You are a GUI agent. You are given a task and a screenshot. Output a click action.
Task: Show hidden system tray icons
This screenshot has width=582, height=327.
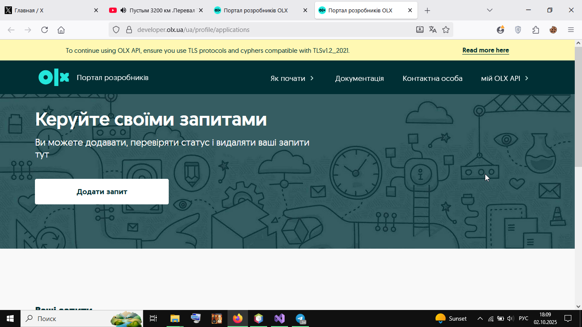point(480,318)
